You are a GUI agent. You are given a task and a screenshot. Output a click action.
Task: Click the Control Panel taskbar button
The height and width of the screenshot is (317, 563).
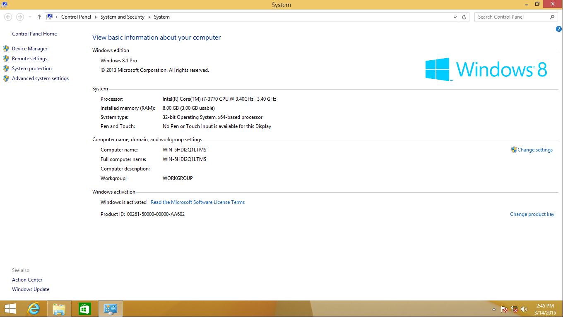111,309
